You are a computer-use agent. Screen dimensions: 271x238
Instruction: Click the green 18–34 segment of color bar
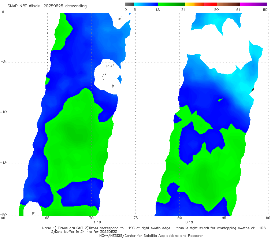(171, 4)
